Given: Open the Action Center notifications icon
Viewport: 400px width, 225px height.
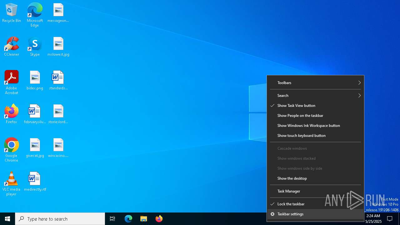Looking at the screenshot, I should (x=390, y=219).
